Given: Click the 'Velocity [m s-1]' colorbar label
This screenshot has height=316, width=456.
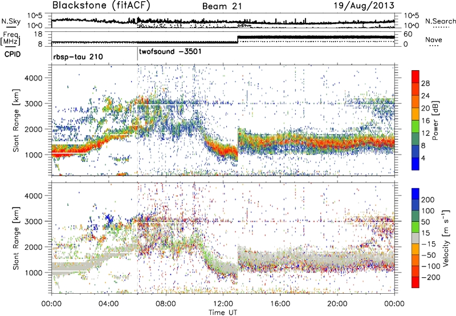Looking at the screenshot, I should (x=445, y=238).
